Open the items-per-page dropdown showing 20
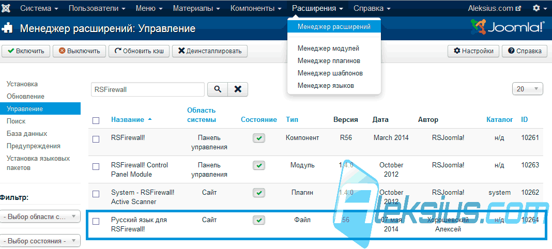The width and height of the screenshot is (552, 249). [527, 89]
